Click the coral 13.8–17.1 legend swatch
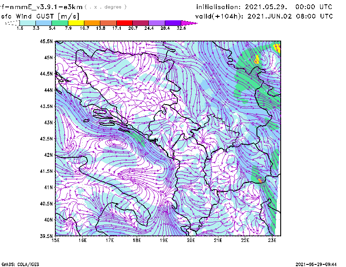This screenshot has width=346, height=267. [x=109, y=23]
